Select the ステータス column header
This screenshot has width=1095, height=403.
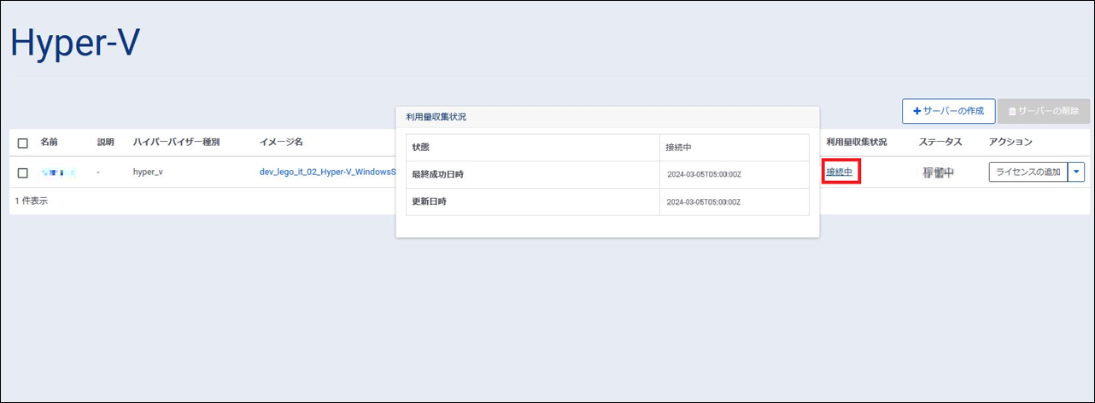point(940,142)
